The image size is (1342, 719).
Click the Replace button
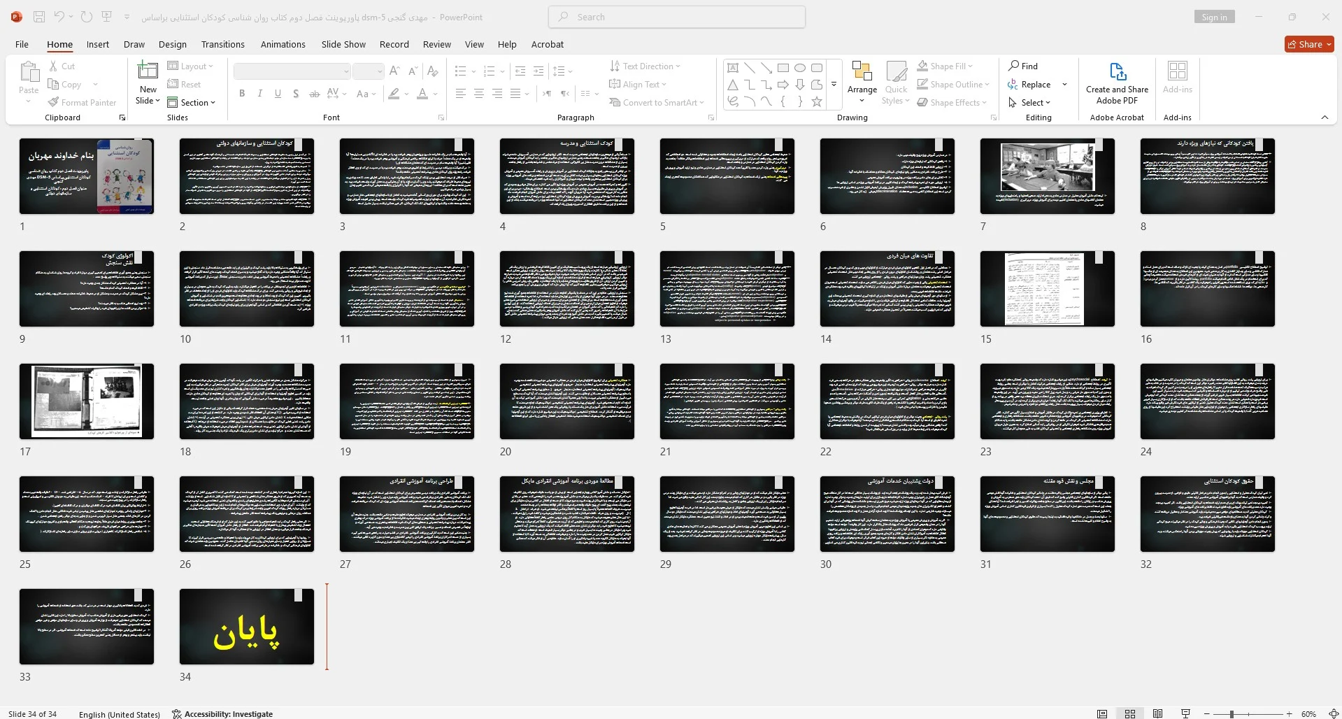[x=1029, y=84]
